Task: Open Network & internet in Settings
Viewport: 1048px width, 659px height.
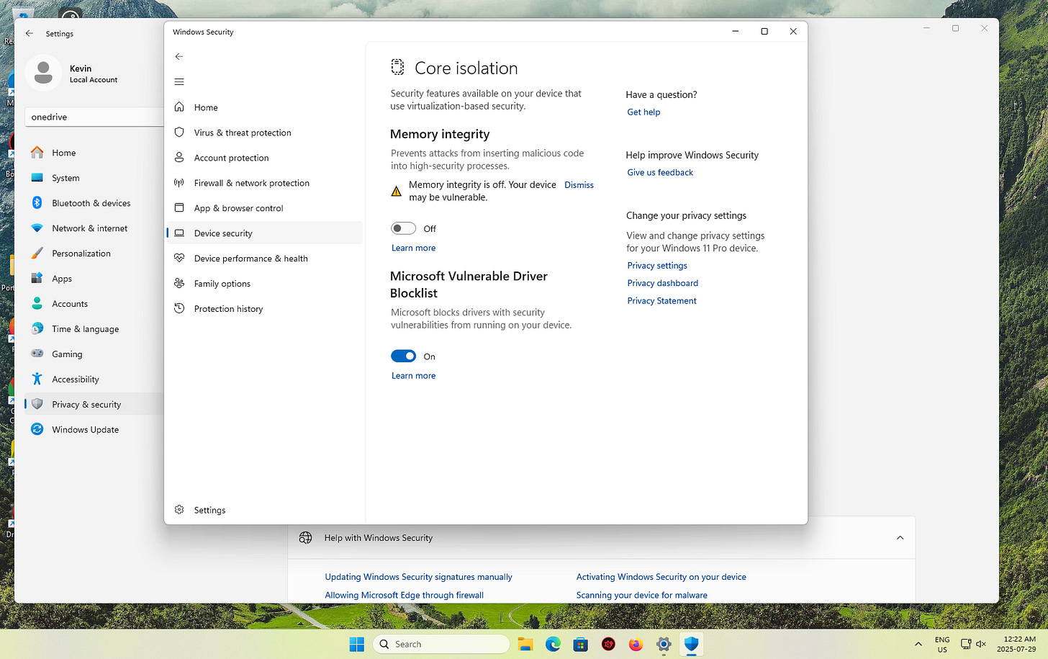Action: (94, 228)
